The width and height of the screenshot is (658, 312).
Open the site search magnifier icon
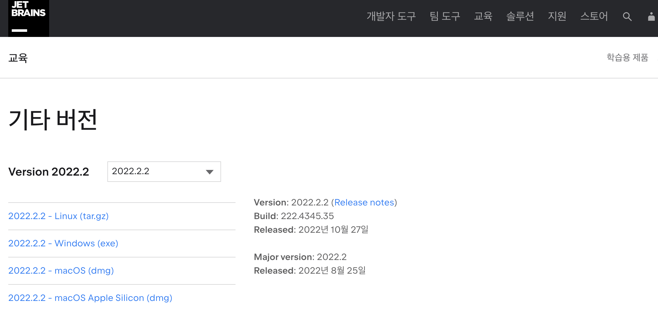627,16
